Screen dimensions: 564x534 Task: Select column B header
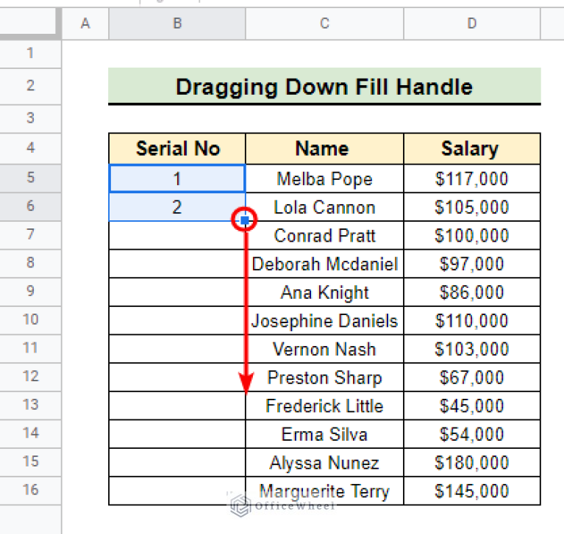point(176,24)
